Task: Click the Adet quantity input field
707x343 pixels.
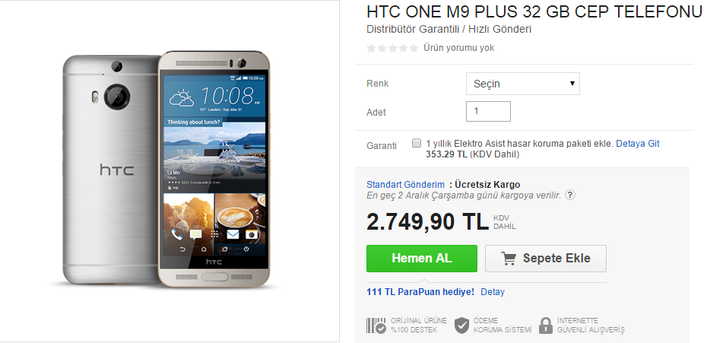Action: 488,112
